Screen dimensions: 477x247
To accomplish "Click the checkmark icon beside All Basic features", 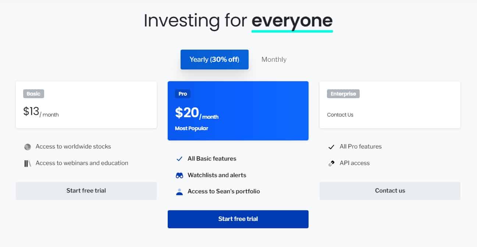I will click(x=179, y=159).
